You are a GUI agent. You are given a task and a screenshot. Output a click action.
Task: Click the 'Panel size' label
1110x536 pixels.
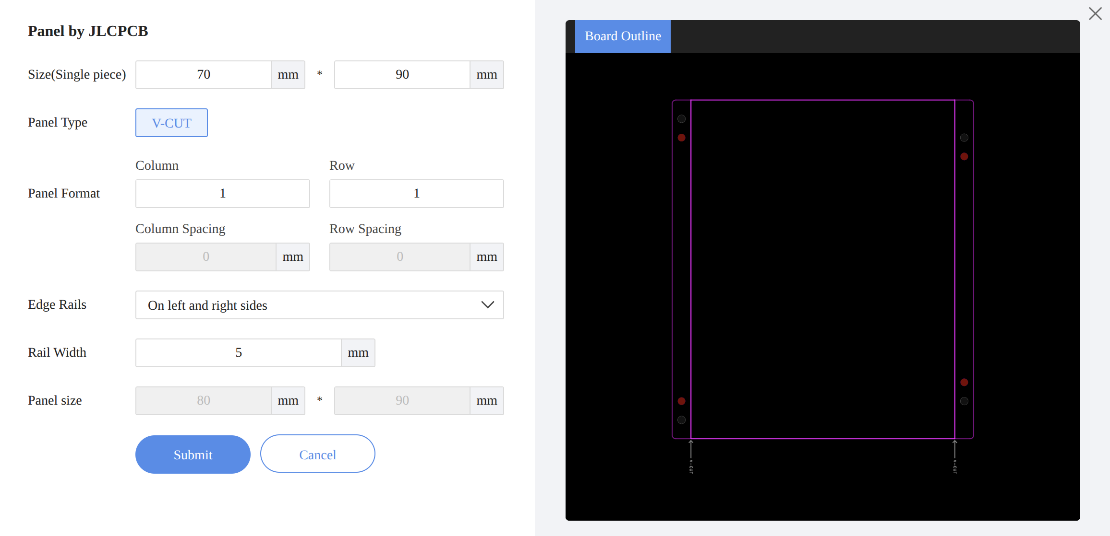coord(55,401)
